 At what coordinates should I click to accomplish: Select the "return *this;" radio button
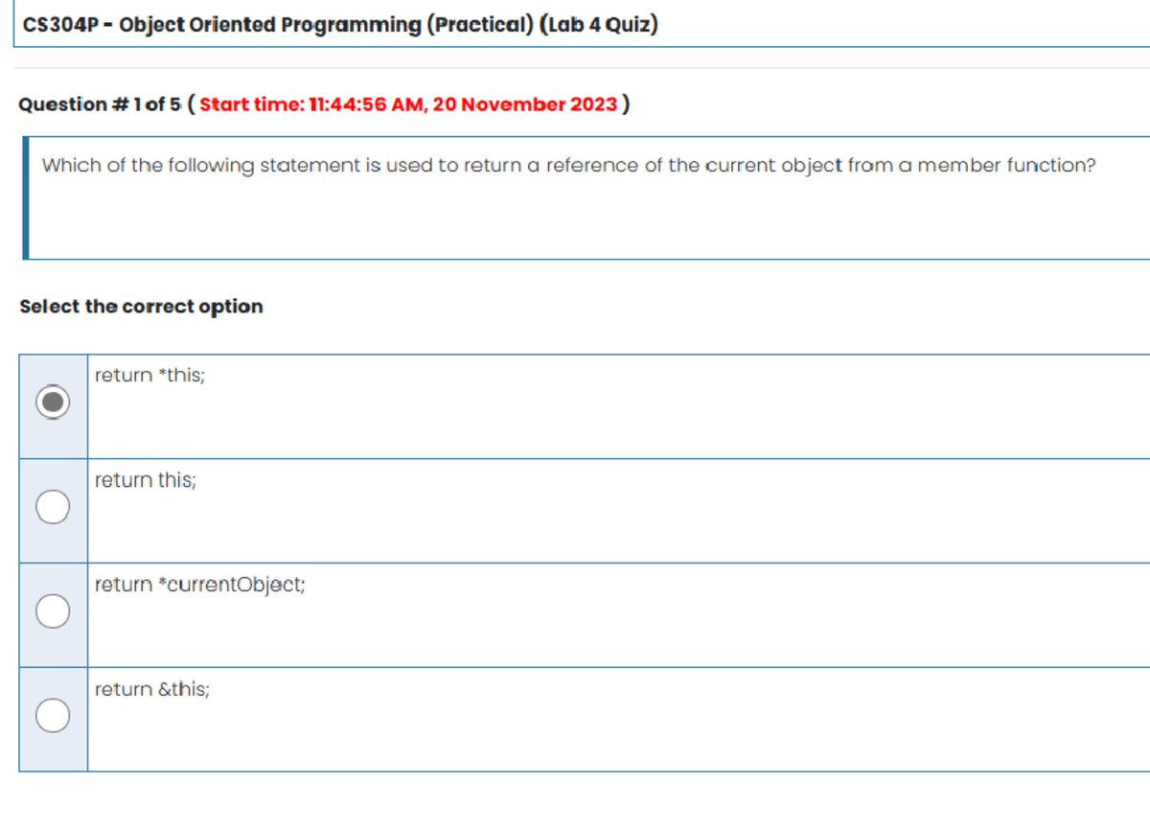click(53, 403)
